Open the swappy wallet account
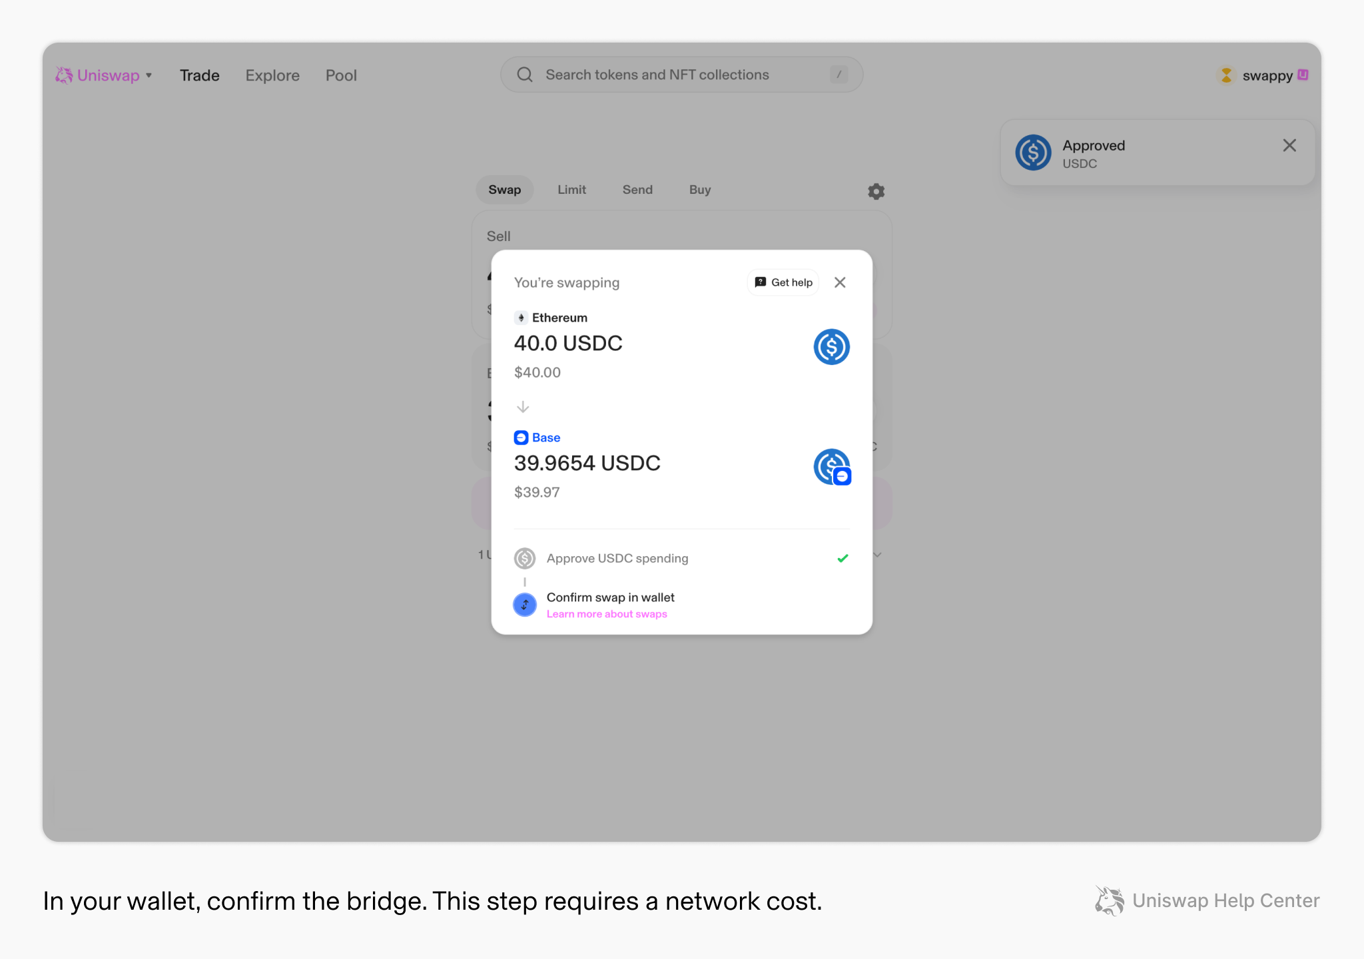This screenshot has height=959, width=1364. (x=1262, y=75)
